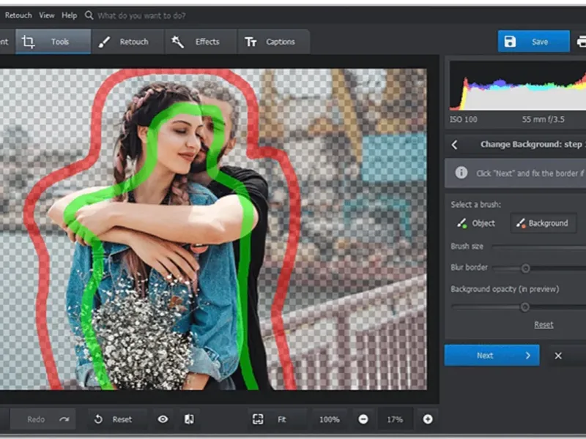Click the info icon in hint box
The height and width of the screenshot is (439, 586).
tap(461, 173)
